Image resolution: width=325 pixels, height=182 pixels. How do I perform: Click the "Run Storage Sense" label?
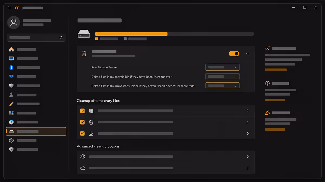point(104,67)
